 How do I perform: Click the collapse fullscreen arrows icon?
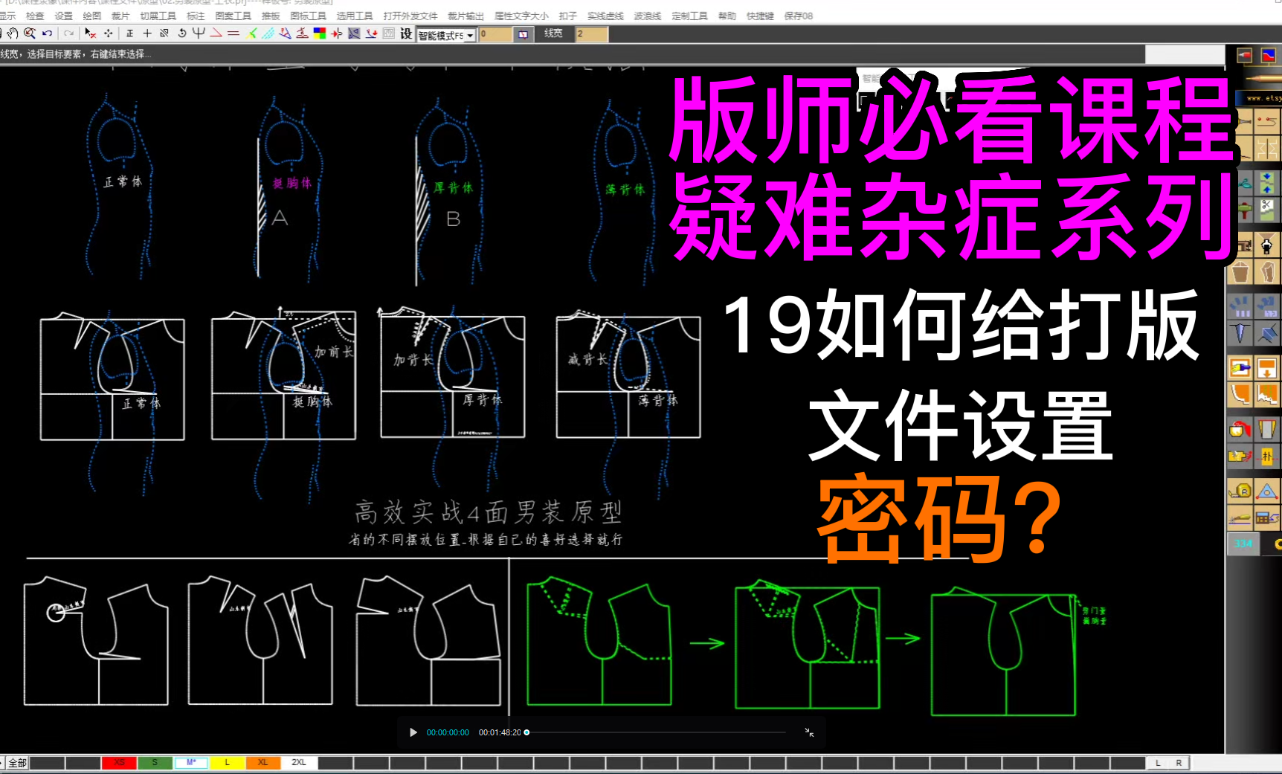[809, 732]
